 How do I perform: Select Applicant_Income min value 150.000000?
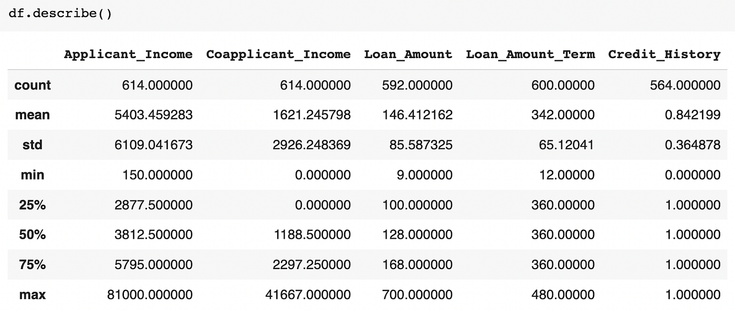pyautogui.click(x=157, y=175)
